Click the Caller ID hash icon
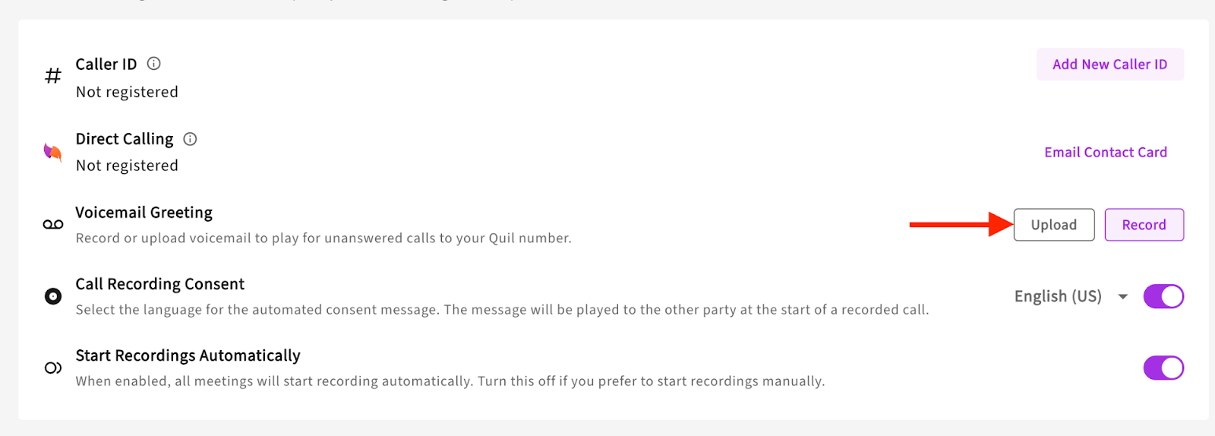The width and height of the screenshot is (1215, 436). 53,76
